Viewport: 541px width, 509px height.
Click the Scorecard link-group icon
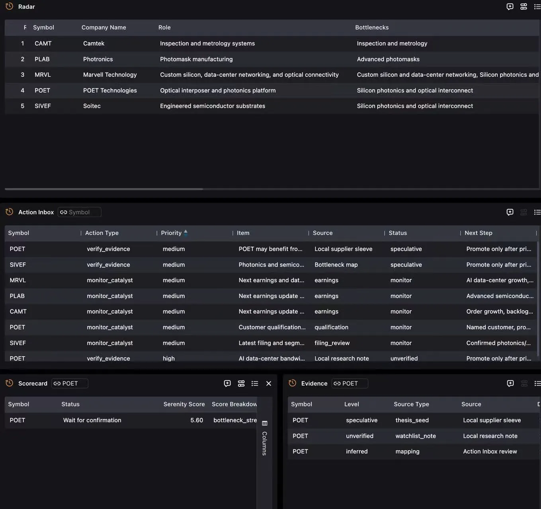(x=241, y=383)
